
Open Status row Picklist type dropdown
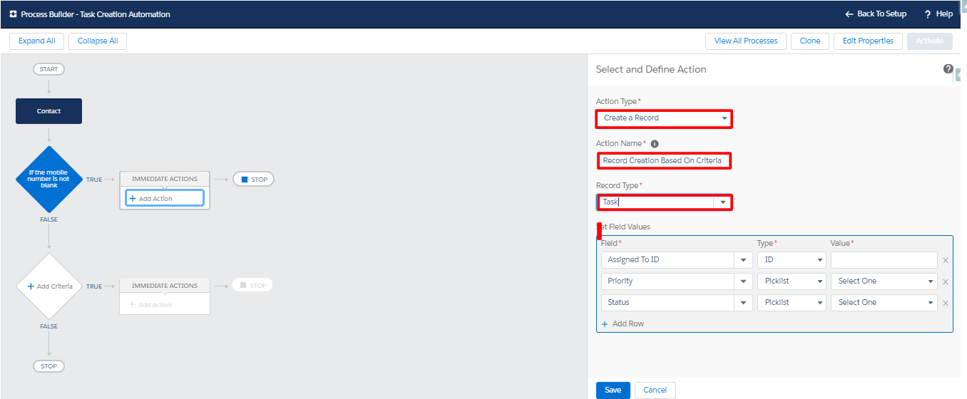792,303
